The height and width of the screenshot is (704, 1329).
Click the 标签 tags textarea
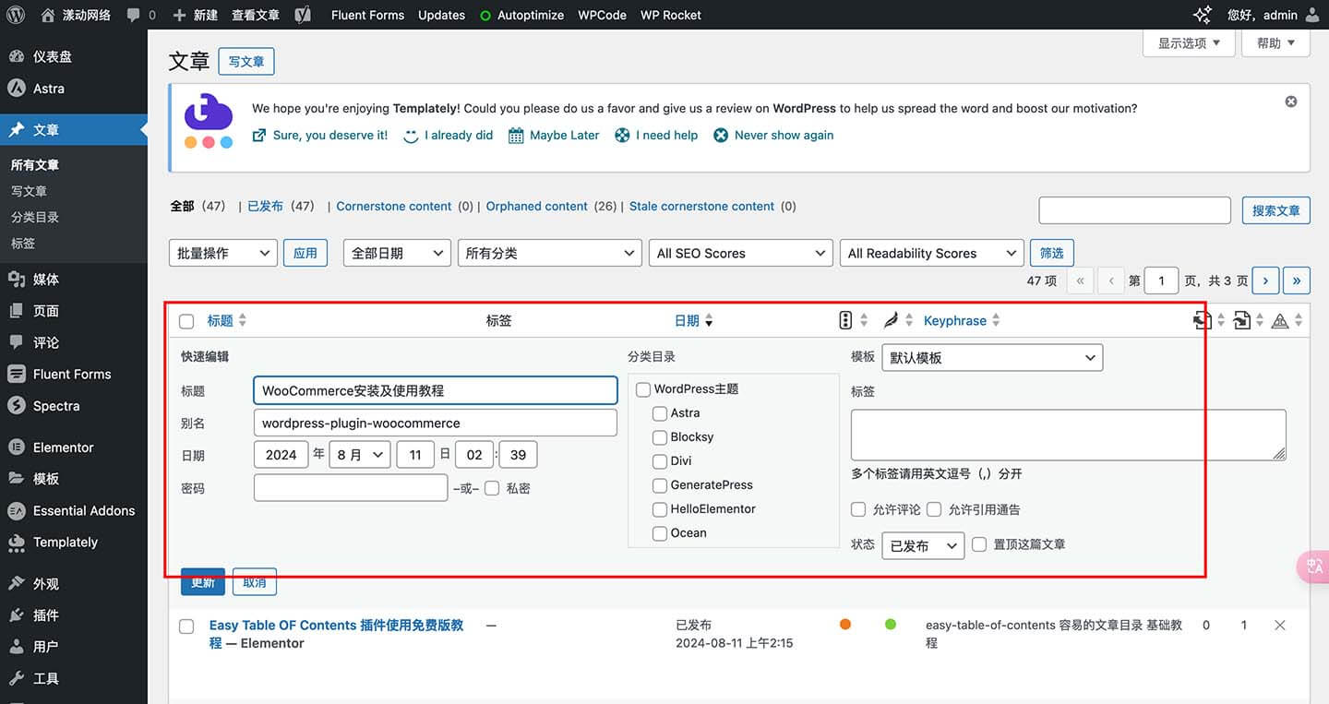(x=1068, y=435)
